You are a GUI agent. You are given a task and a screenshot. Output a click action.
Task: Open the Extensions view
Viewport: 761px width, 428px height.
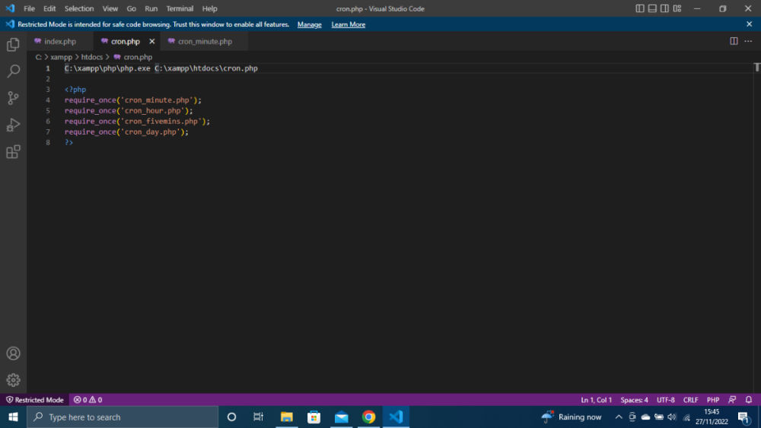click(x=13, y=152)
